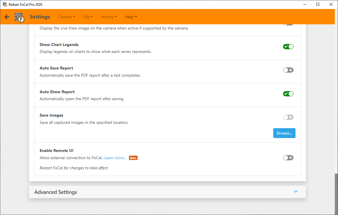Viewport: 338px width, 215px height.
Task: Click the Reikan FoCal title bar app icon
Action: [5, 4]
